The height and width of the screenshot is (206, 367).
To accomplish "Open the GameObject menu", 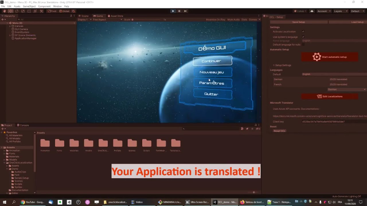I will click(x=29, y=6).
